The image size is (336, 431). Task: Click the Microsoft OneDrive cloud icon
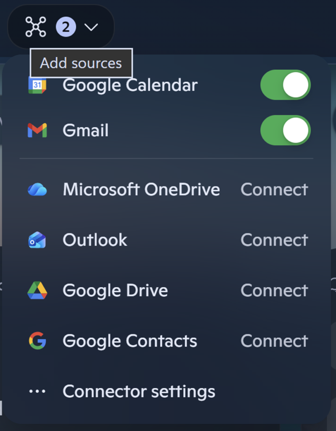[x=37, y=190]
